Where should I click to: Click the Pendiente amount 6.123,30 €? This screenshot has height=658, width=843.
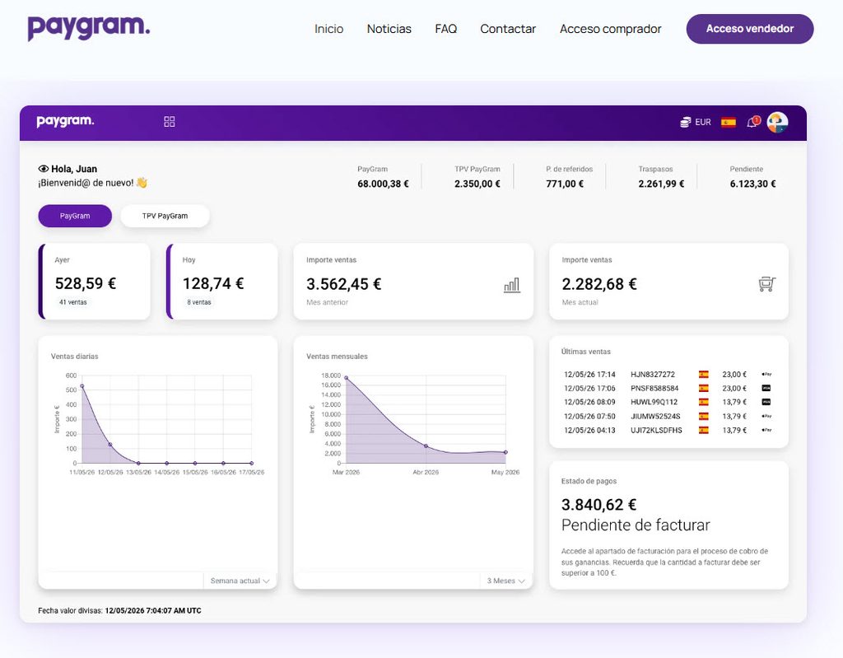pyautogui.click(x=752, y=184)
